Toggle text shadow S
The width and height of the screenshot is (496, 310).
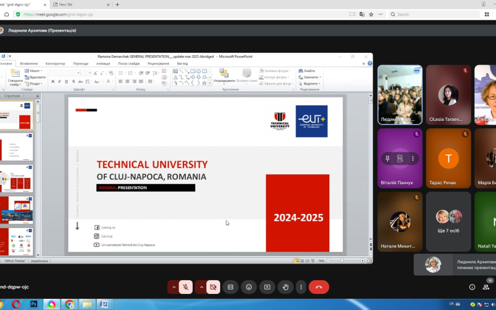coord(74,82)
